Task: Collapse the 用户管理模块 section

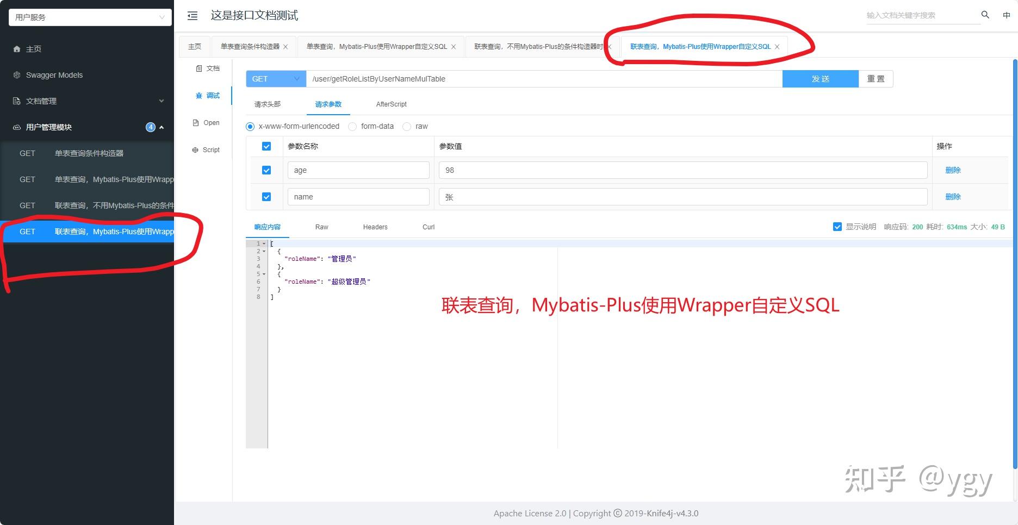Action: point(161,127)
